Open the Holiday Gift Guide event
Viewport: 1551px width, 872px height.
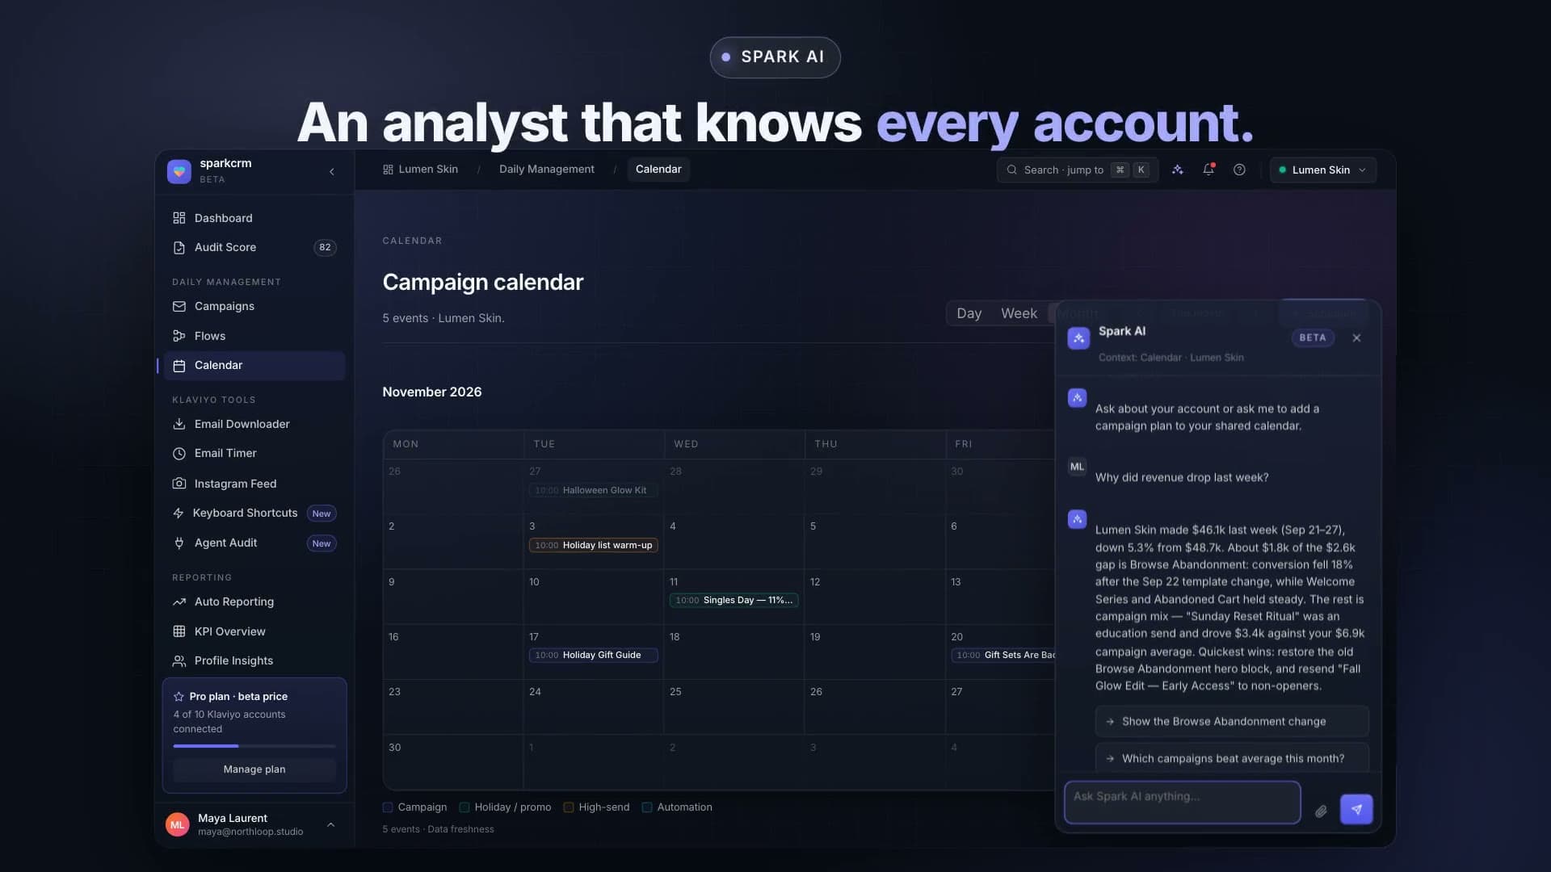(594, 655)
